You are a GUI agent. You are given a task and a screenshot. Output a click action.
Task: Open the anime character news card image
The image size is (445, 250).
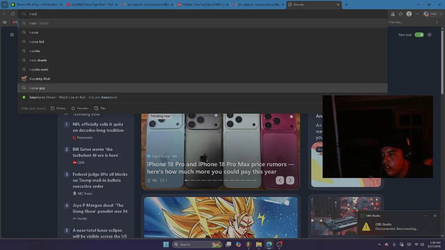pyautogui.click(x=221, y=217)
